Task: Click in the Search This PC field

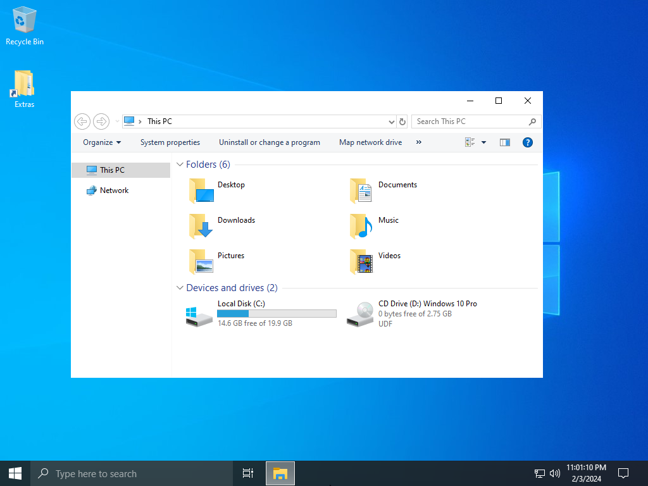Action: (x=471, y=121)
